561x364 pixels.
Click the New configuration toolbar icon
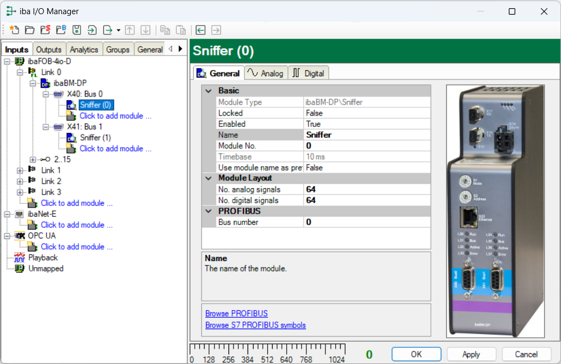coord(15,30)
